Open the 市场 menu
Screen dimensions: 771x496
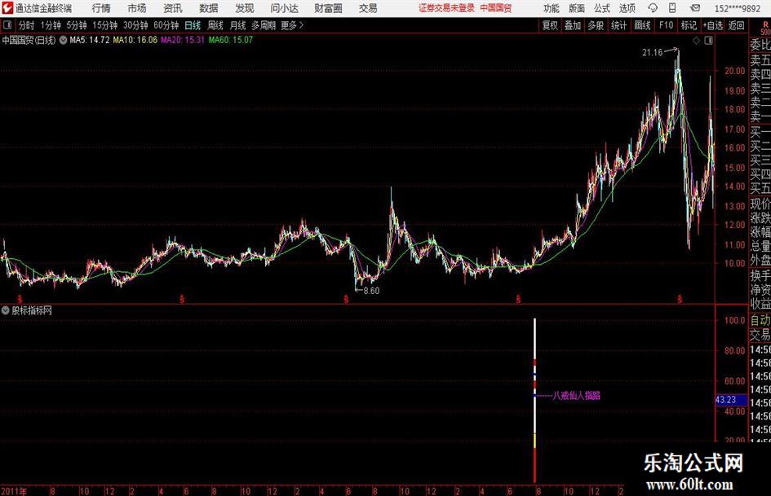point(137,8)
